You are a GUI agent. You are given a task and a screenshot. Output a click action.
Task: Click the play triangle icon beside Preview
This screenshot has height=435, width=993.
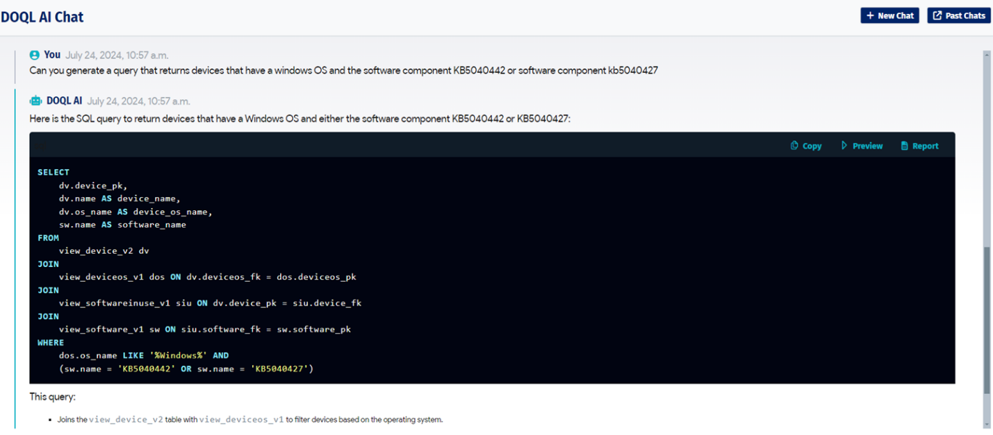(844, 146)
